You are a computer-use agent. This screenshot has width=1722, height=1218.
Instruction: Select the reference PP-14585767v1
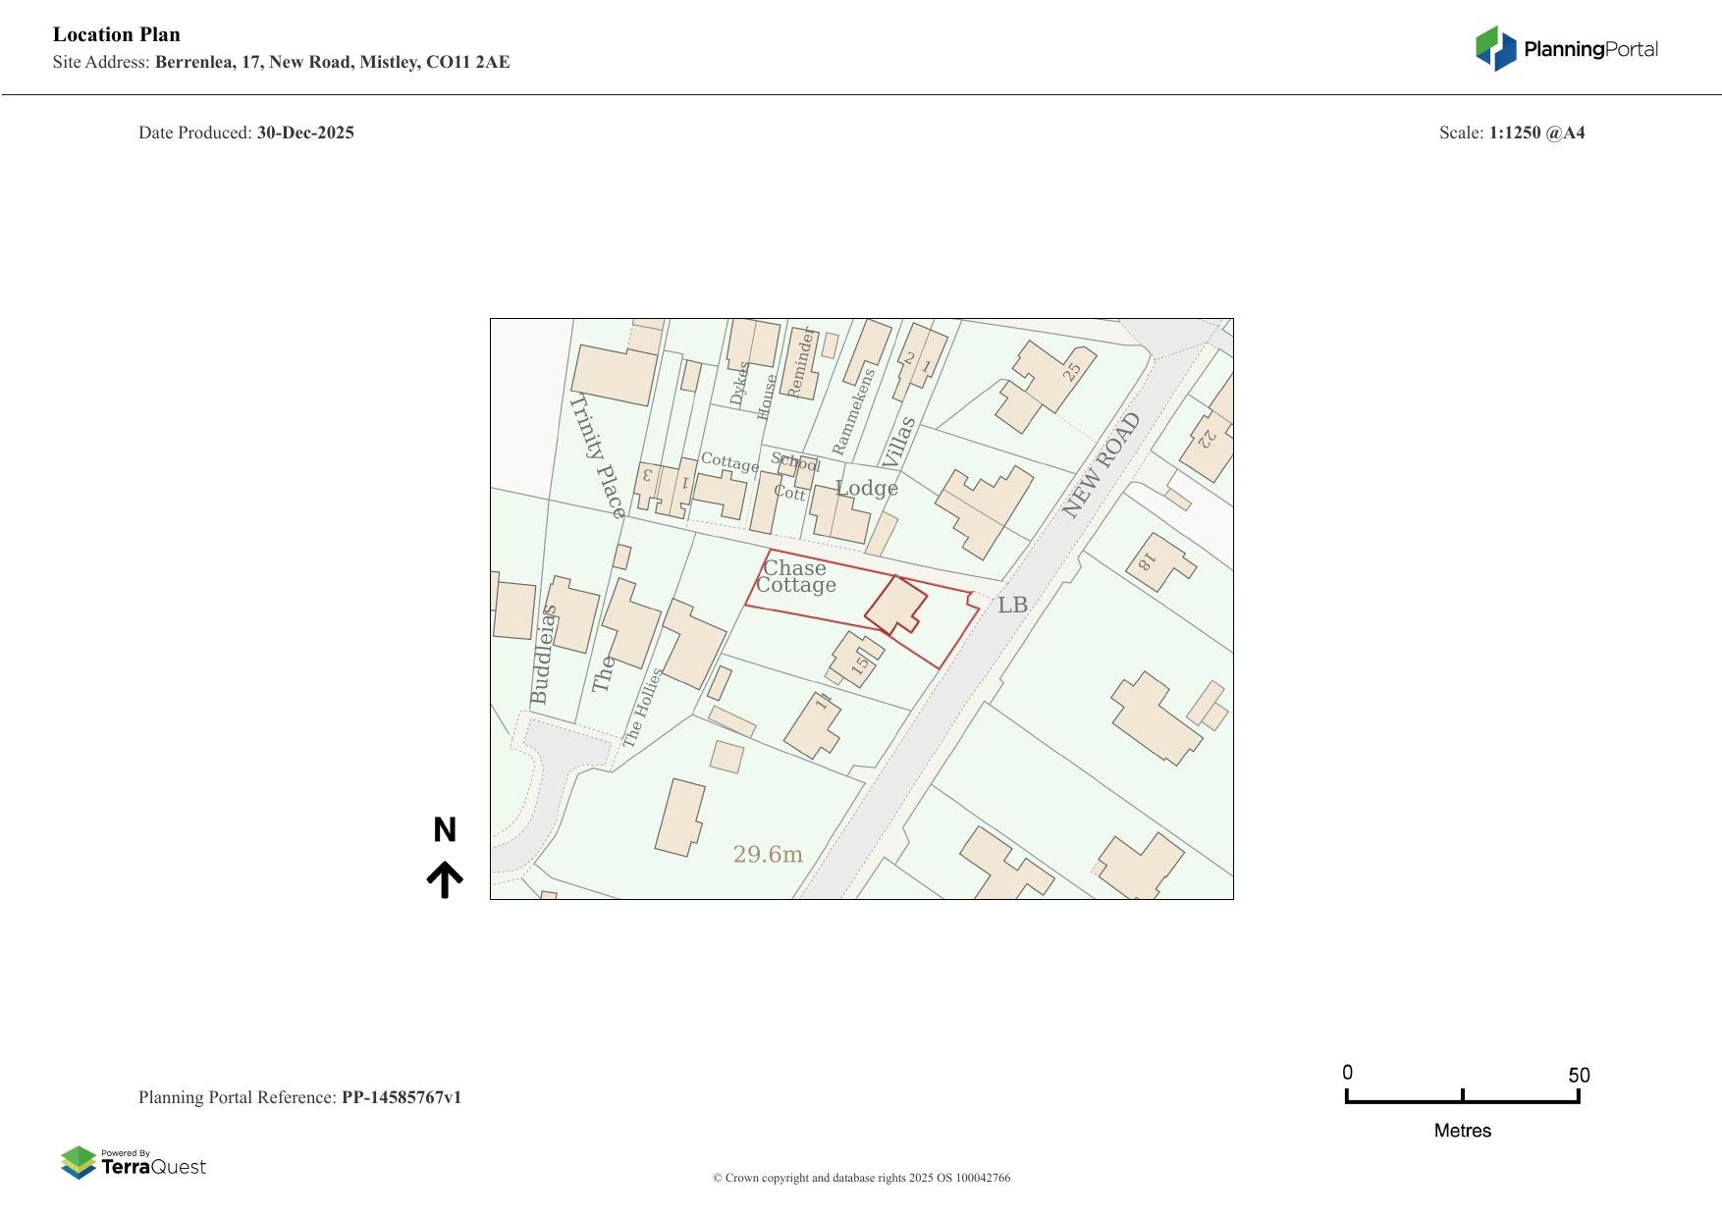tap(401, 1097)
